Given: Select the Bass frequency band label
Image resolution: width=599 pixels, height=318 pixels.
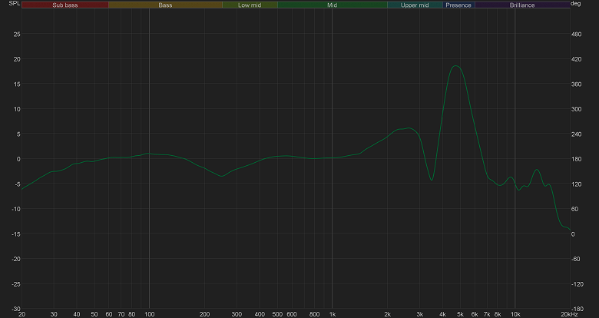Looking at the screenshot, I should (165, 5).
